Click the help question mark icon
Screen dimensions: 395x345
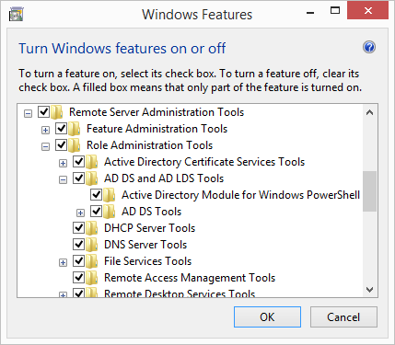(x=369, y=48)
